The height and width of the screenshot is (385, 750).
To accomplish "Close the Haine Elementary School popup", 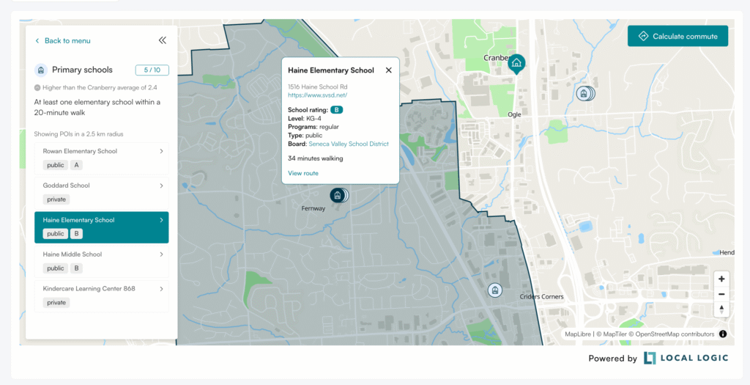I will [x=388, y=70].
